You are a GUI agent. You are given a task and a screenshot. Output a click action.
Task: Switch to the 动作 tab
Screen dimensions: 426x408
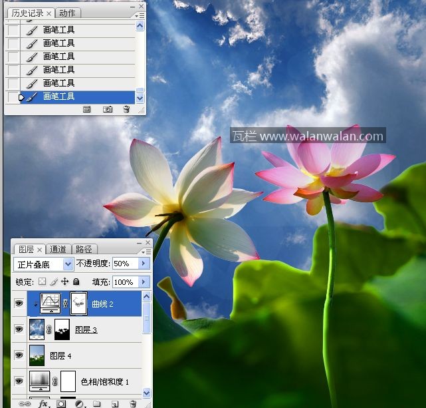(x=67, y=13)
